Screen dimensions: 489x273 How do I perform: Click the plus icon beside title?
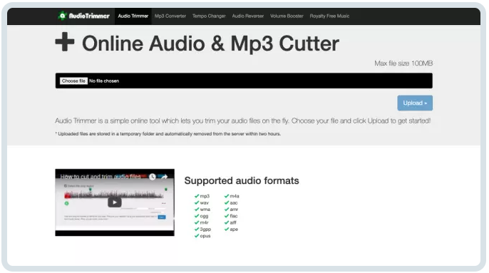[x=65, y=41]
